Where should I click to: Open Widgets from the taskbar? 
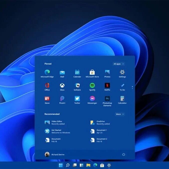pos(81,165)
